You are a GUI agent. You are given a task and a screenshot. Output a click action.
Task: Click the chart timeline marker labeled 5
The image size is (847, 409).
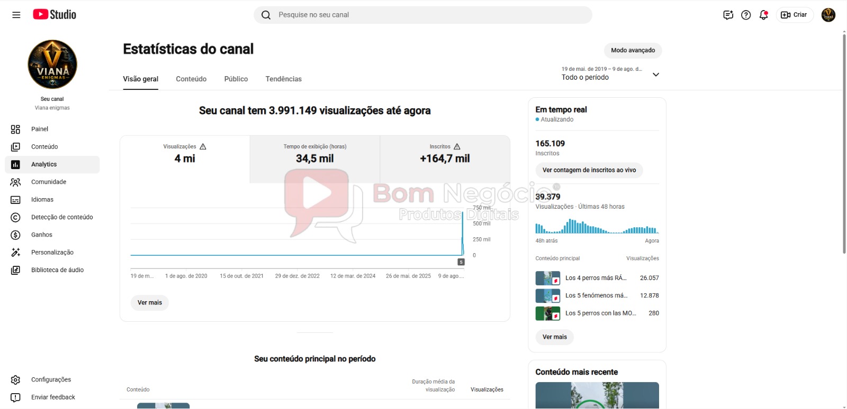(x=461, y=262)
